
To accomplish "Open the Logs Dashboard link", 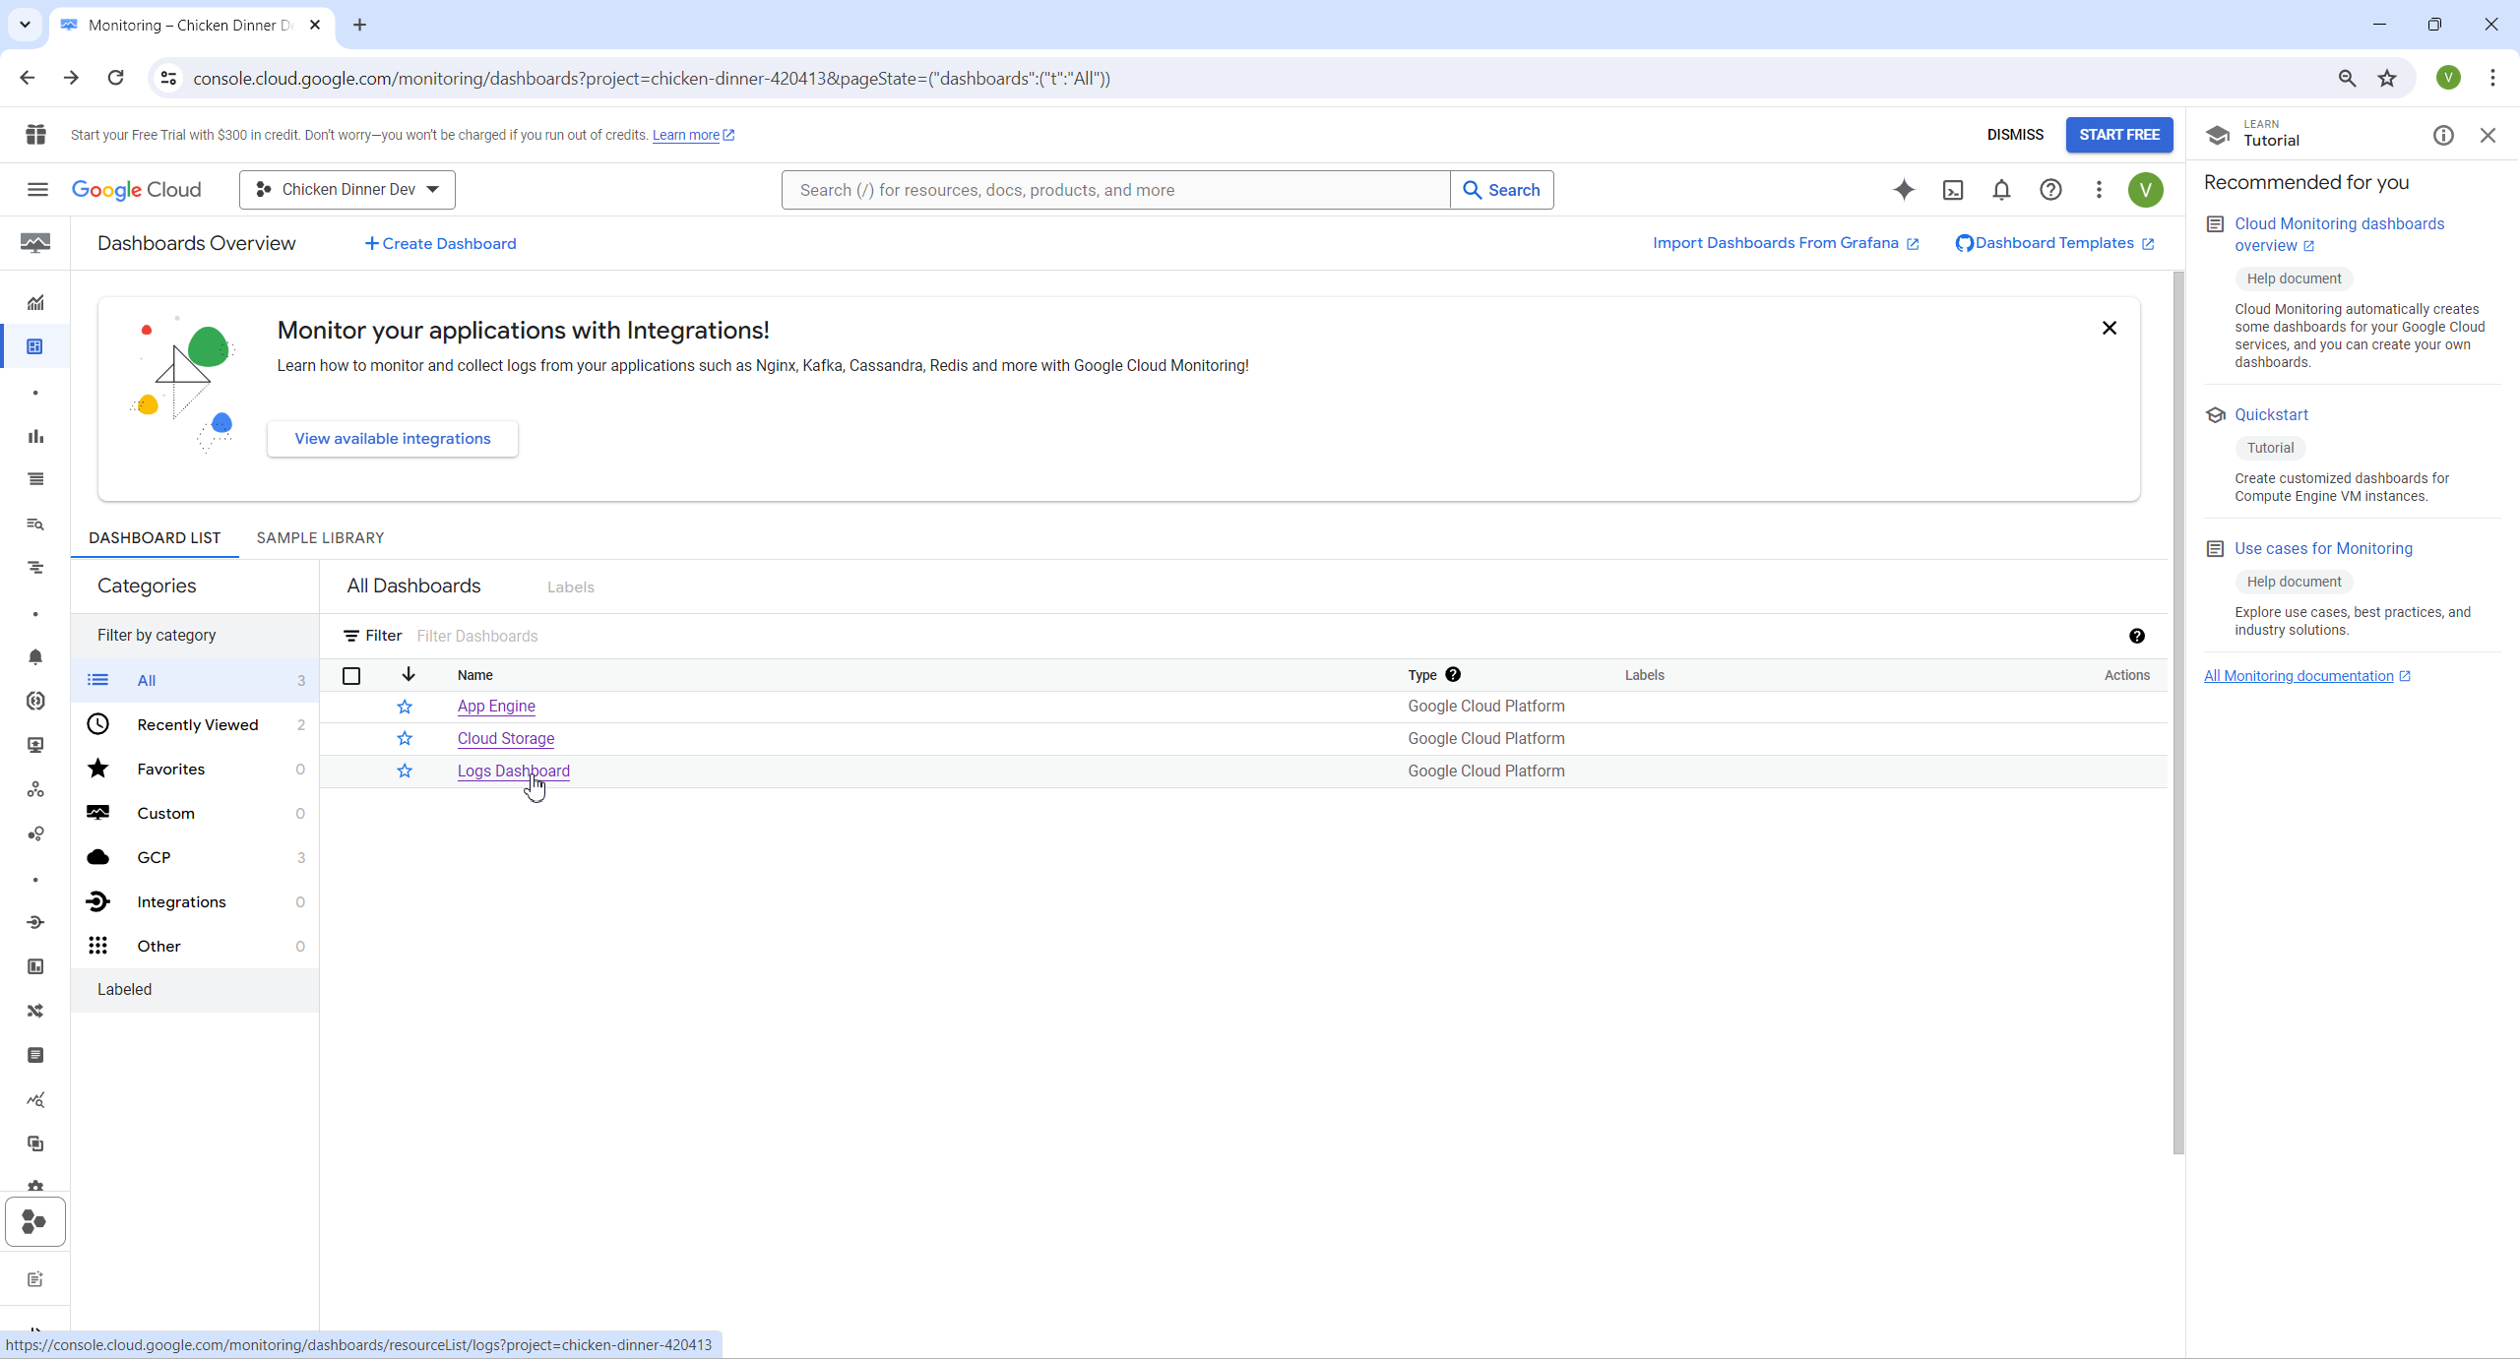I will [x=513, y=772].
